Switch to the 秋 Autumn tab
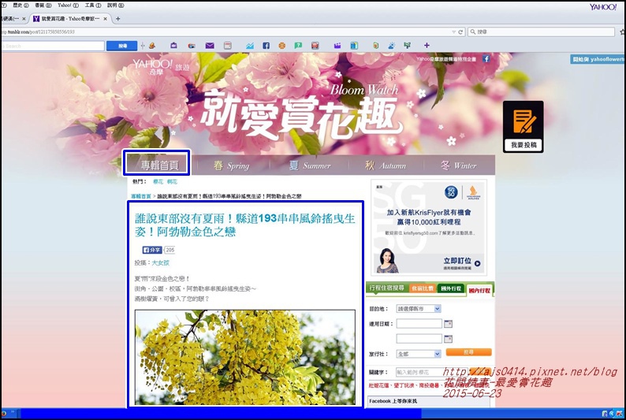Screen dimensions: 626x420 pyautogui.click(x=386, y=165)
